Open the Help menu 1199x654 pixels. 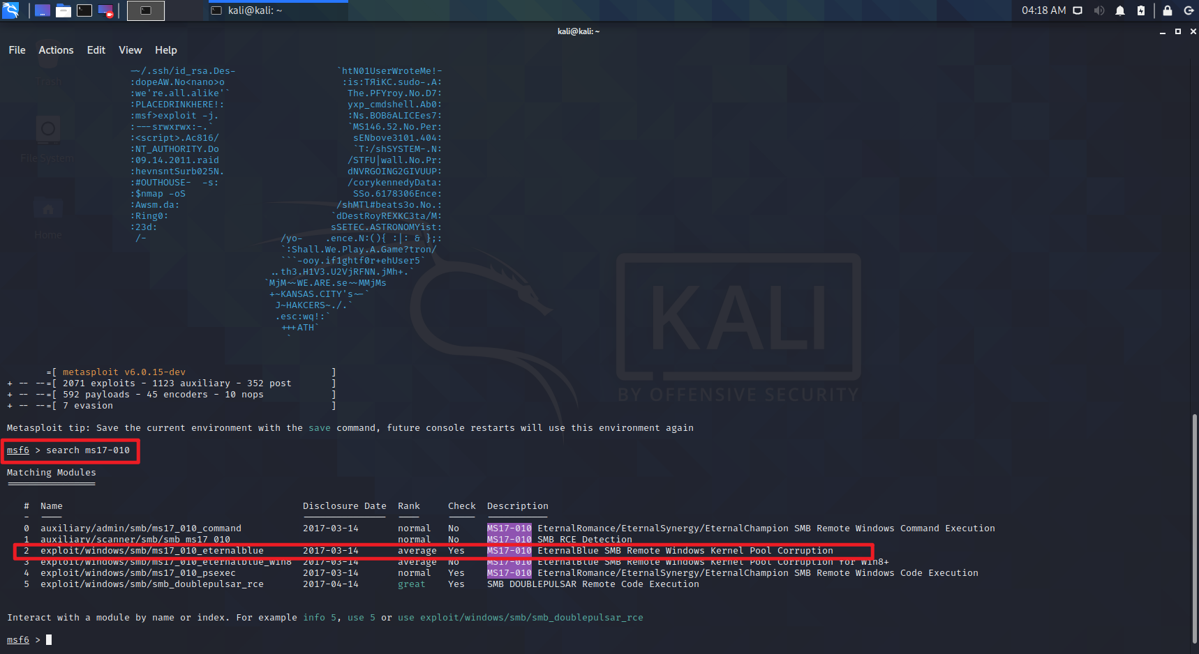[166, 50]
